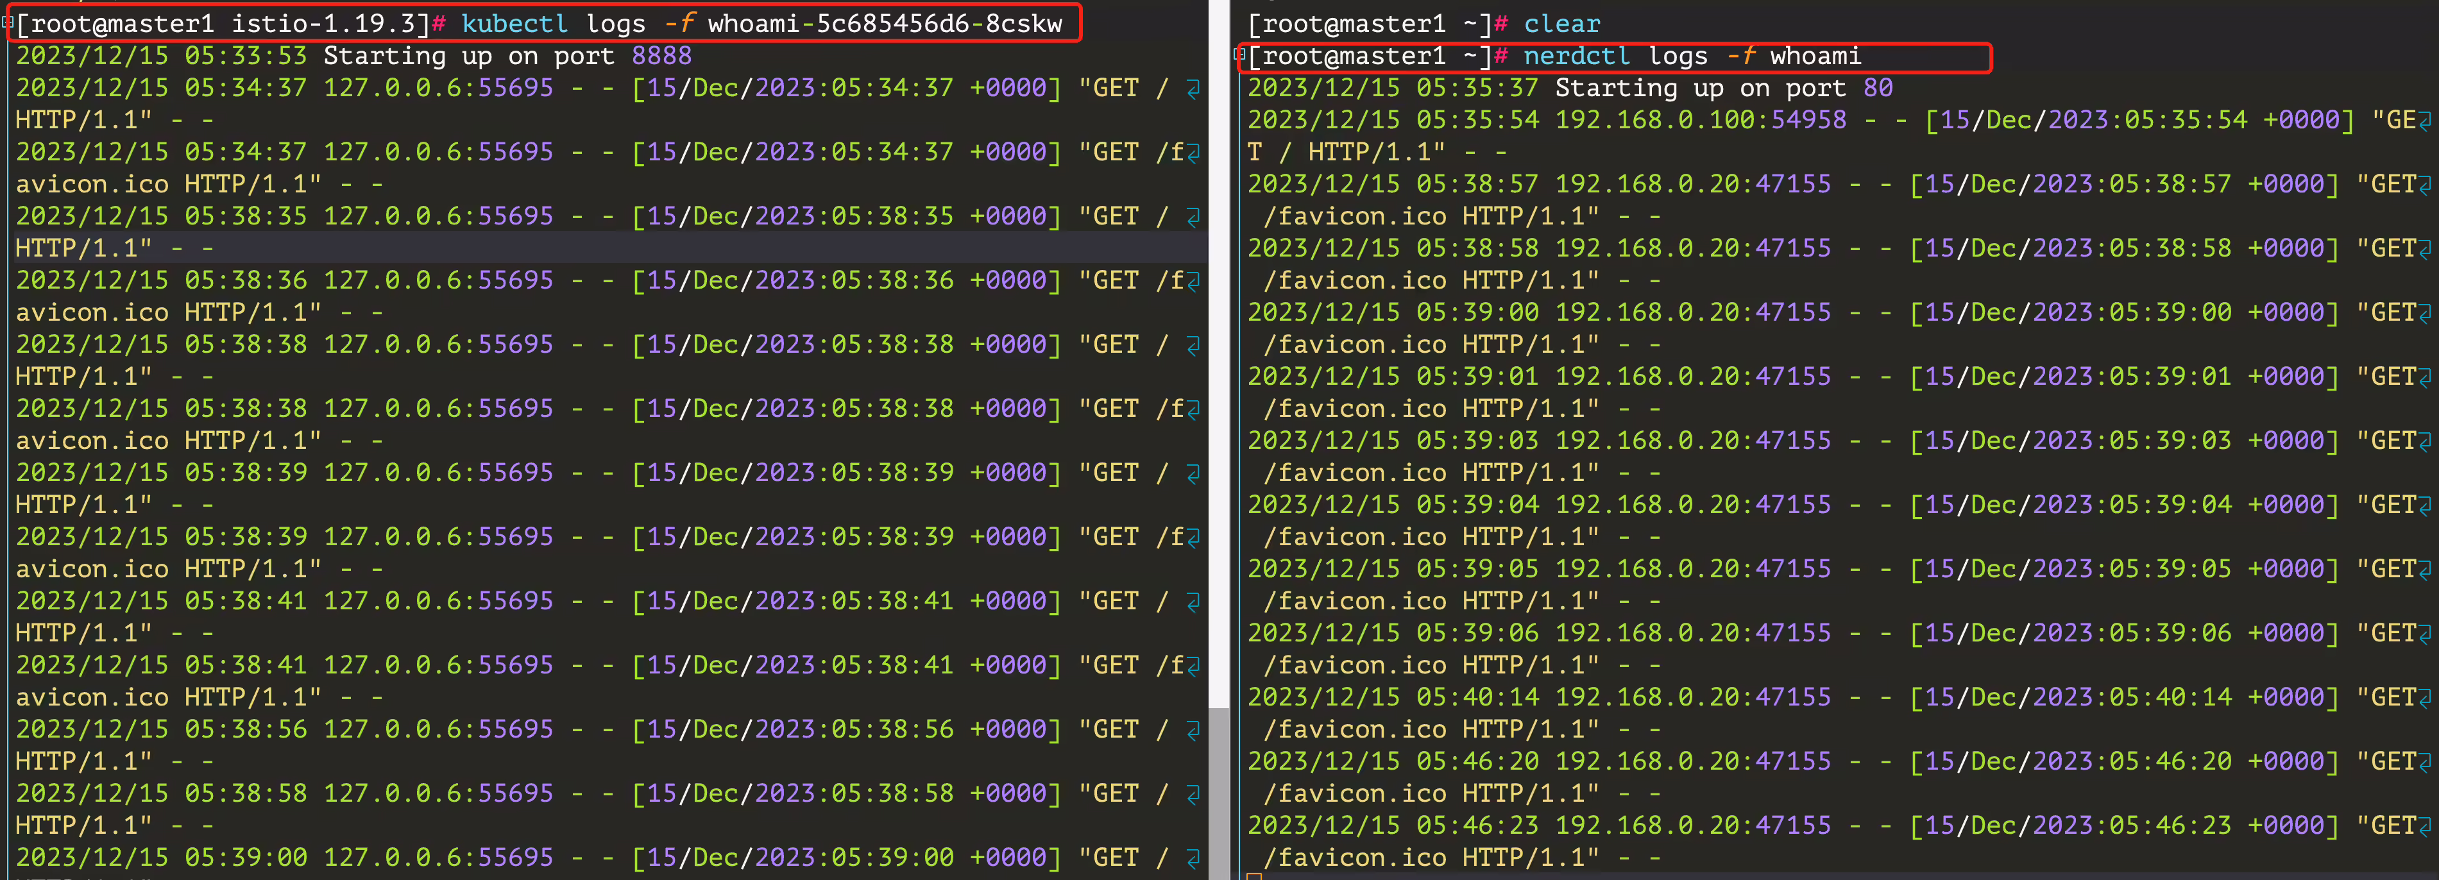Click 'whoami' argument in the nerdctl logs command
This screenshot has width=2439, height=880.
pyautogui.click(x=1815, y=56)
